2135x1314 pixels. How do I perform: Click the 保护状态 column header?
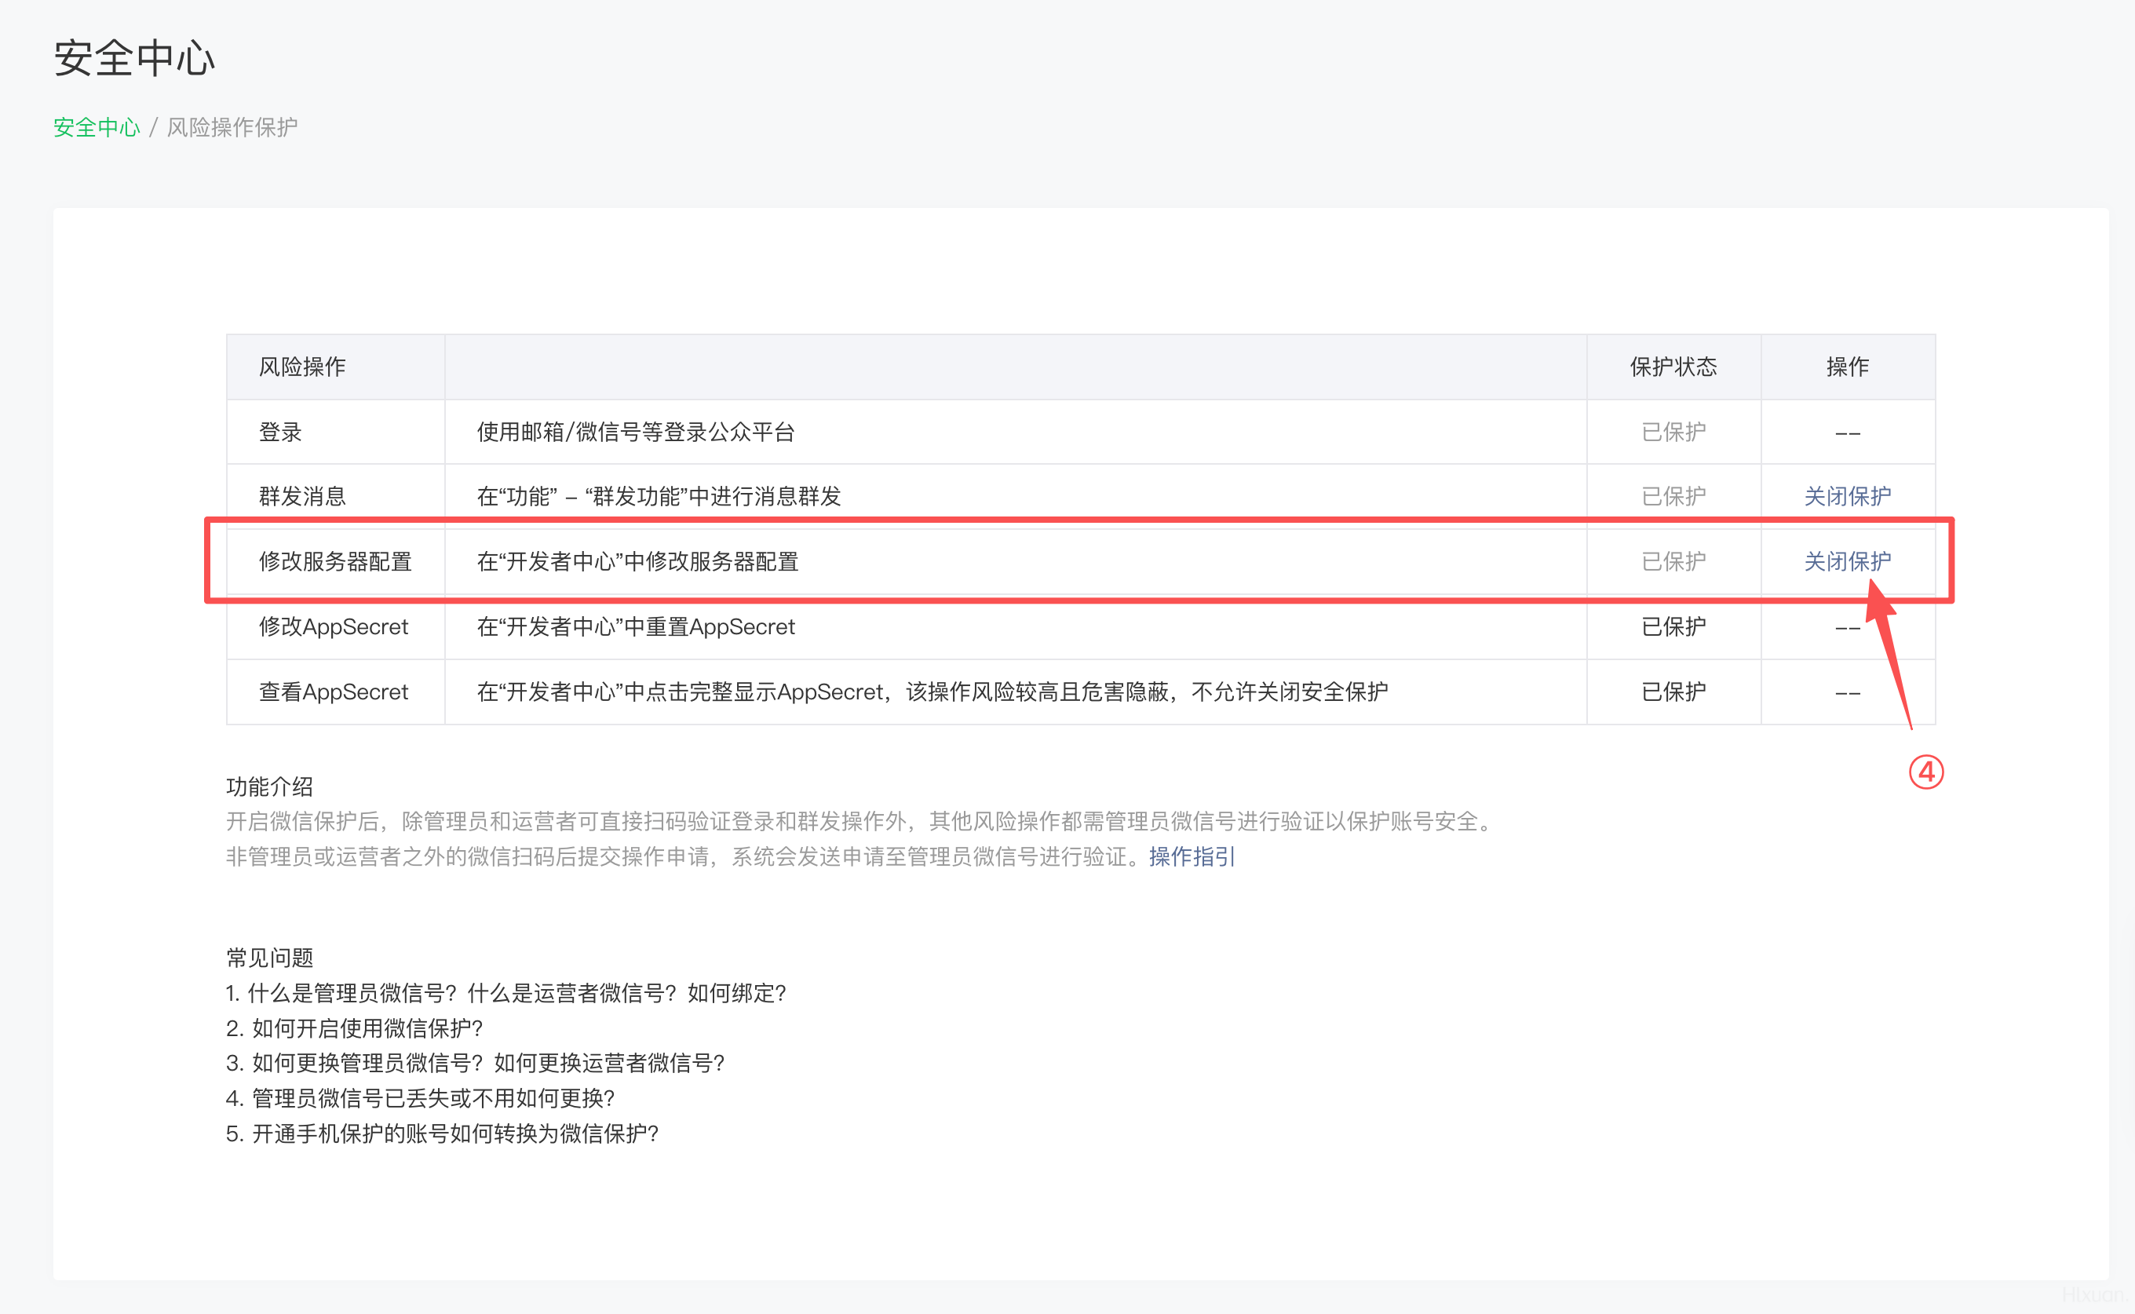(1673, 367)
